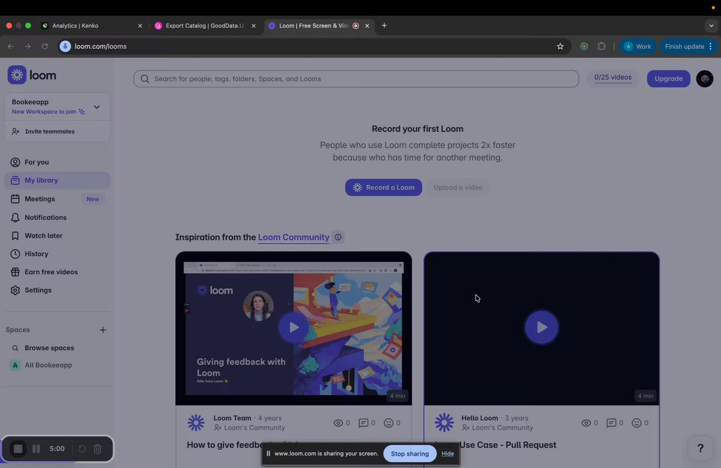Play the Hello Loom Pull Request video
Screen dimensions: 721x468
click(541, 327)
